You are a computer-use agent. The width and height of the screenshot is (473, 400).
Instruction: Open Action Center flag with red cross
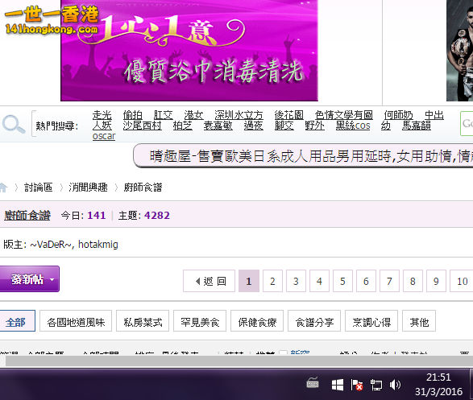[x=356, y=385]
